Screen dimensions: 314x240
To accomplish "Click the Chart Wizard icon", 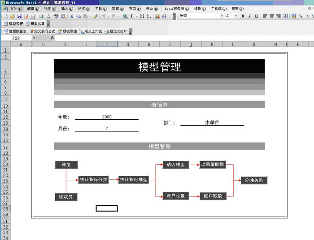I will pos(157,16).
